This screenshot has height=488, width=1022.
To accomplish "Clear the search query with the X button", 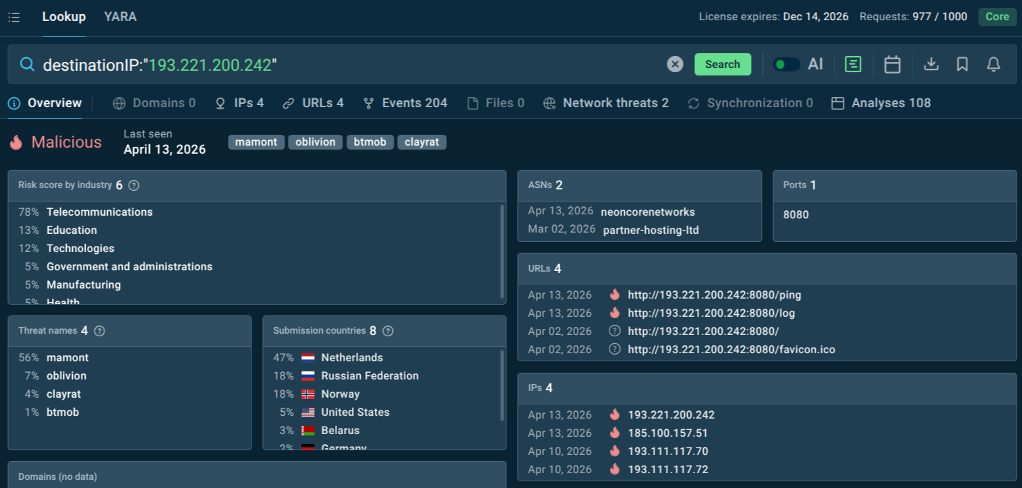I will click(x=675, y=64).
